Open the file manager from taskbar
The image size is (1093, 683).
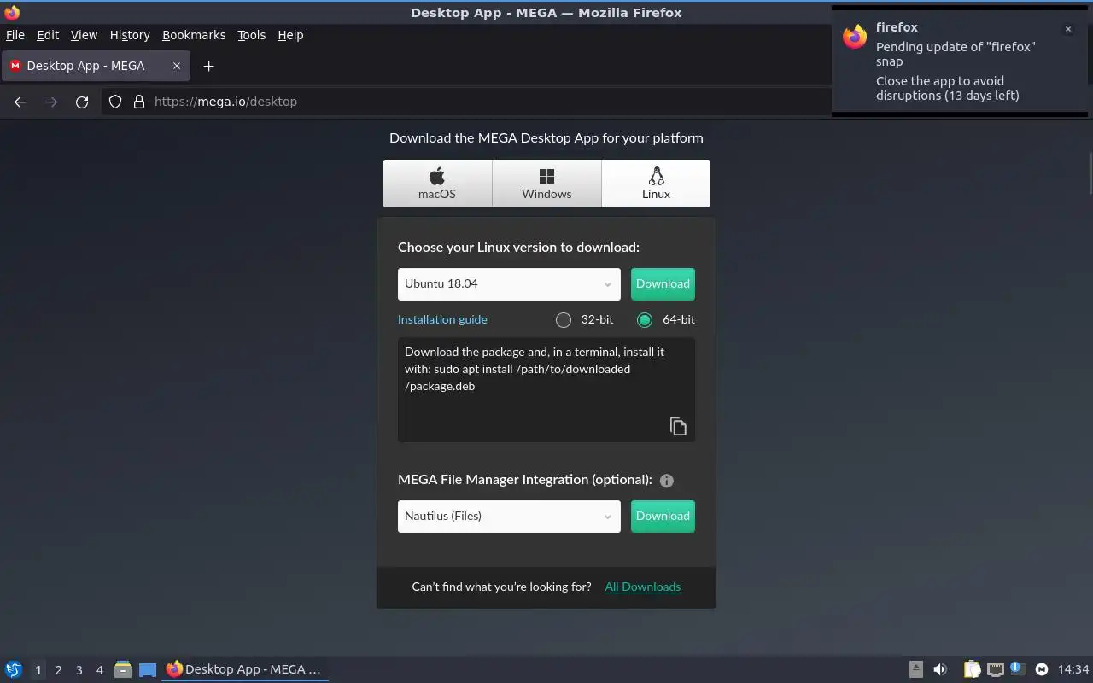click(x=123, y=669)
